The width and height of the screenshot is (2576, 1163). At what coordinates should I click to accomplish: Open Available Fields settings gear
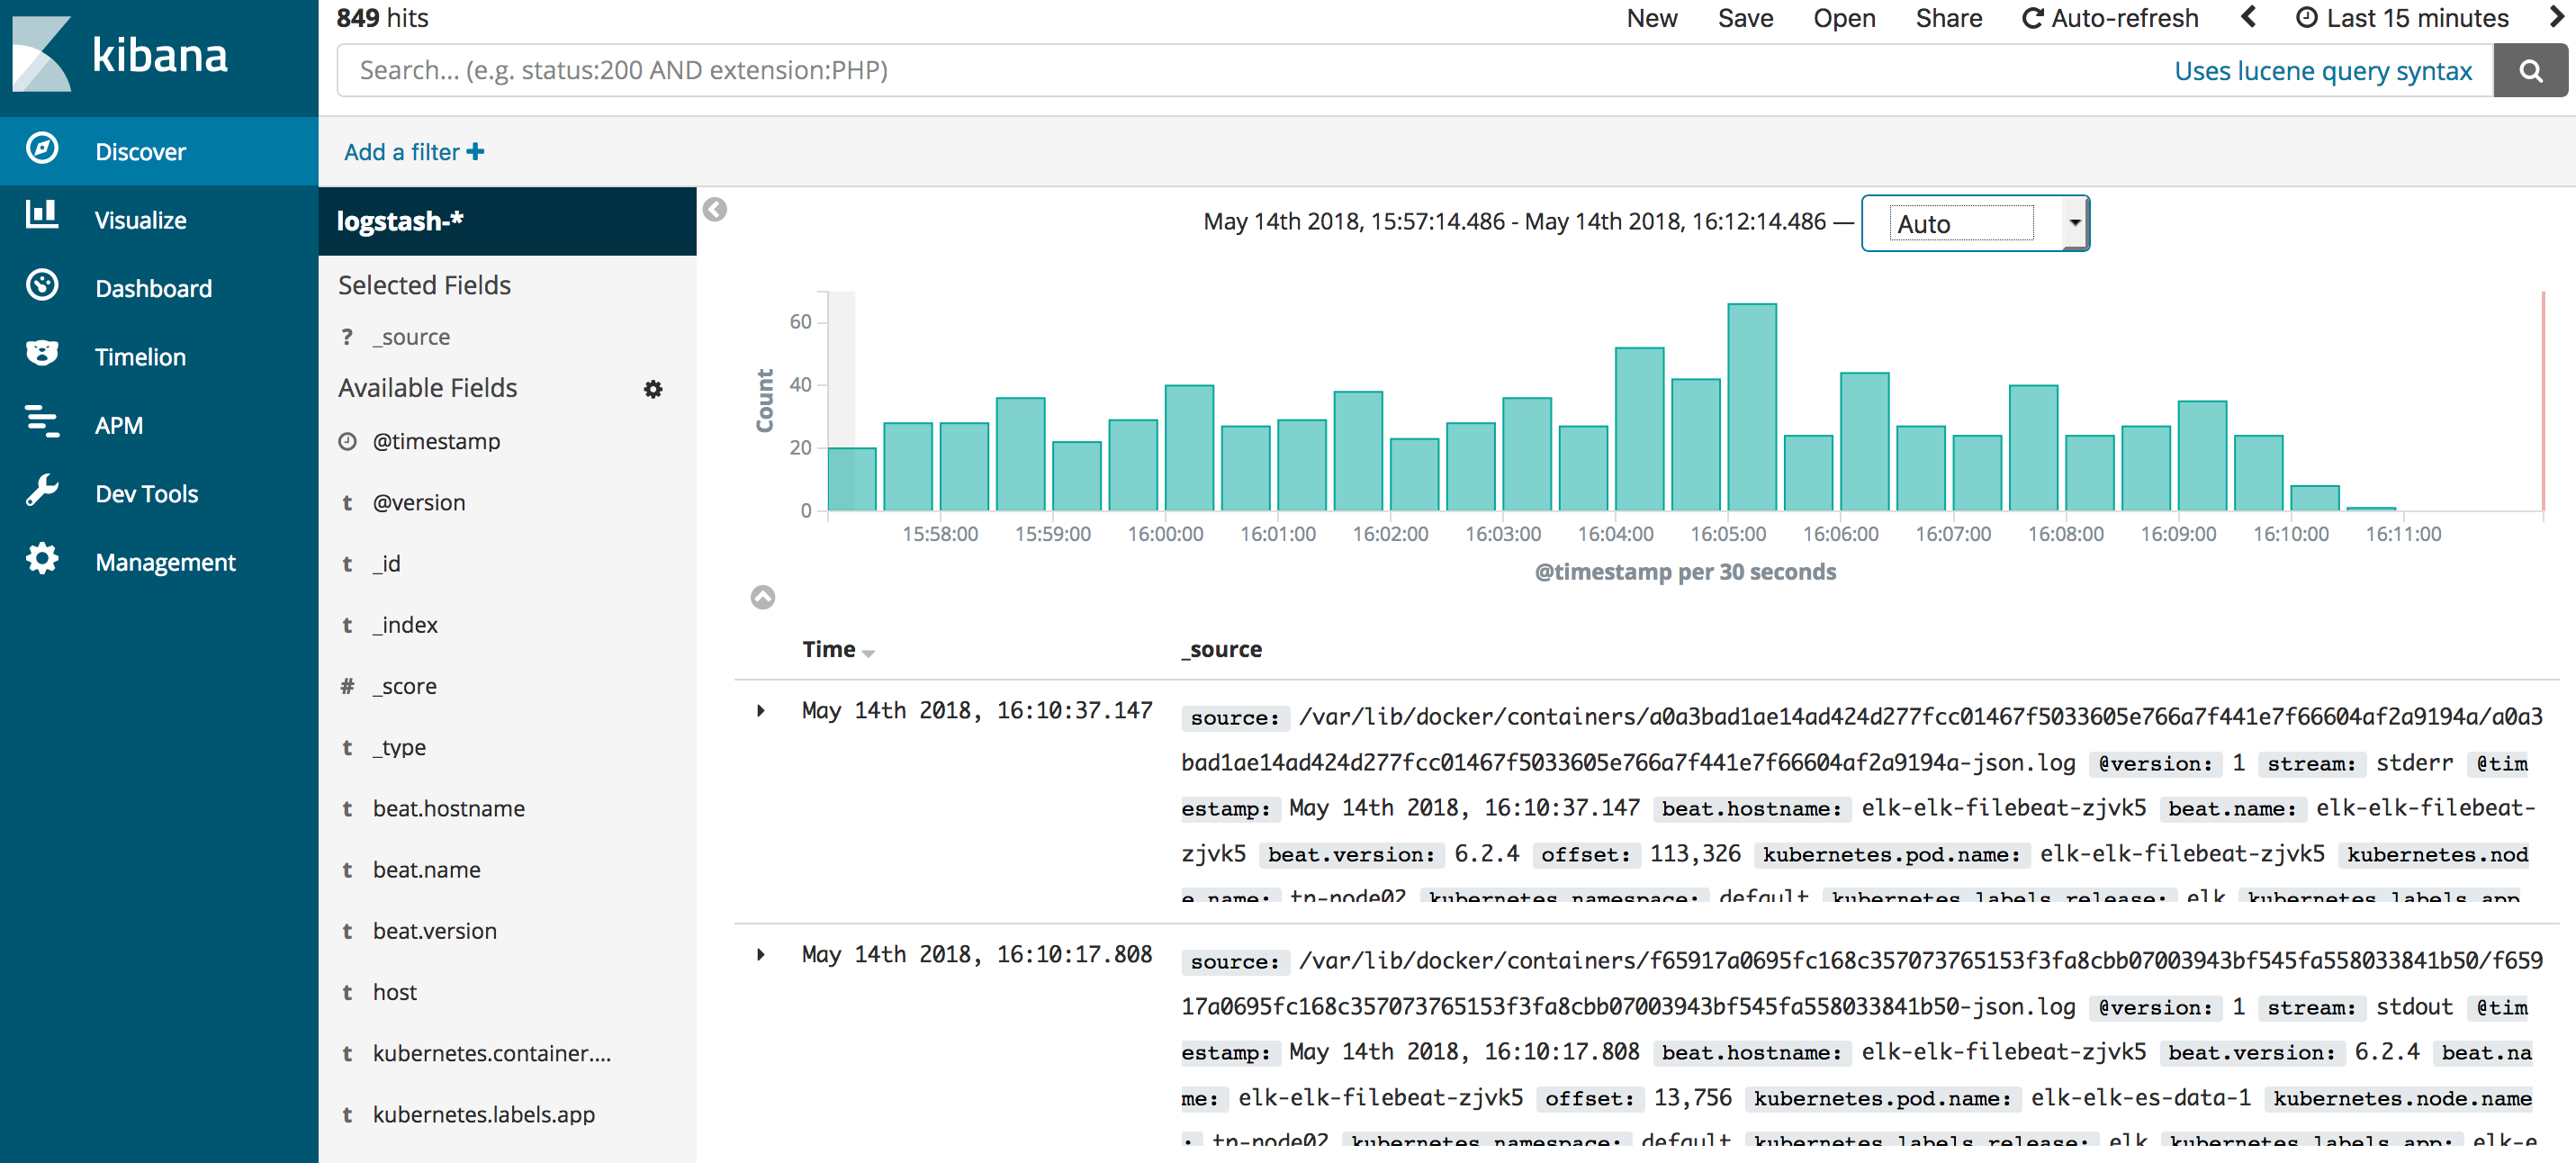click(x=653, y=389)
